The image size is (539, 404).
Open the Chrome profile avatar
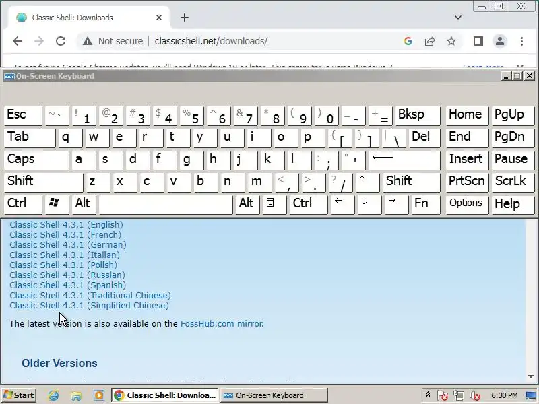click(500, 41)
